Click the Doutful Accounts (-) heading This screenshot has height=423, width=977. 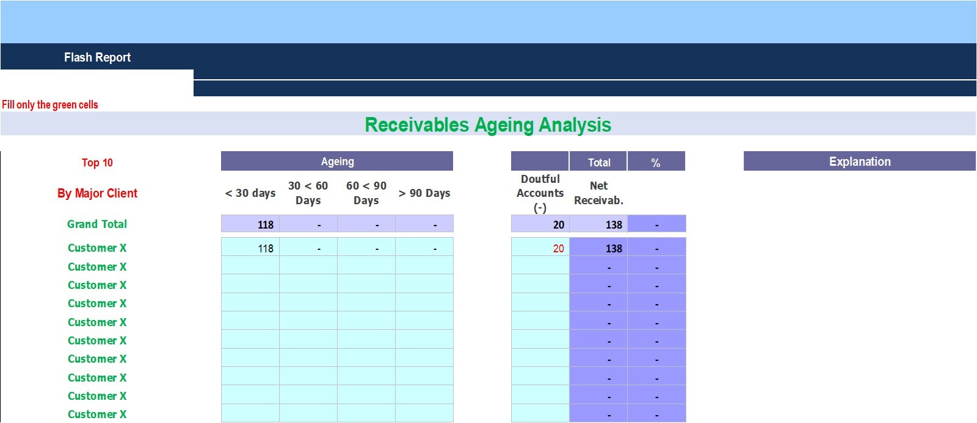pyautogui.click(x=540, y=193)
